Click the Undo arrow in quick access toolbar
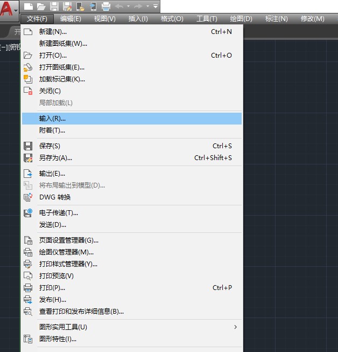The height and width of the screenshot is (352, 338). click(119, 6)
